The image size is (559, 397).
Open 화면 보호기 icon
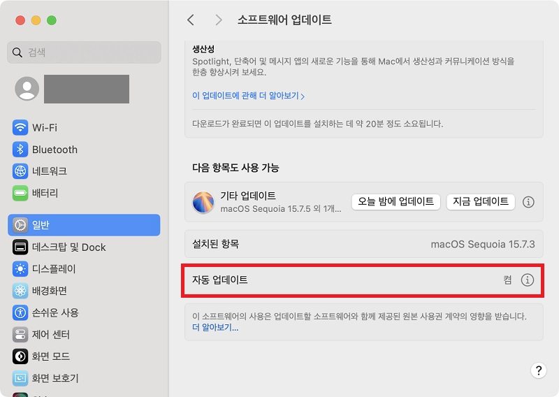(x=20, y=378)
